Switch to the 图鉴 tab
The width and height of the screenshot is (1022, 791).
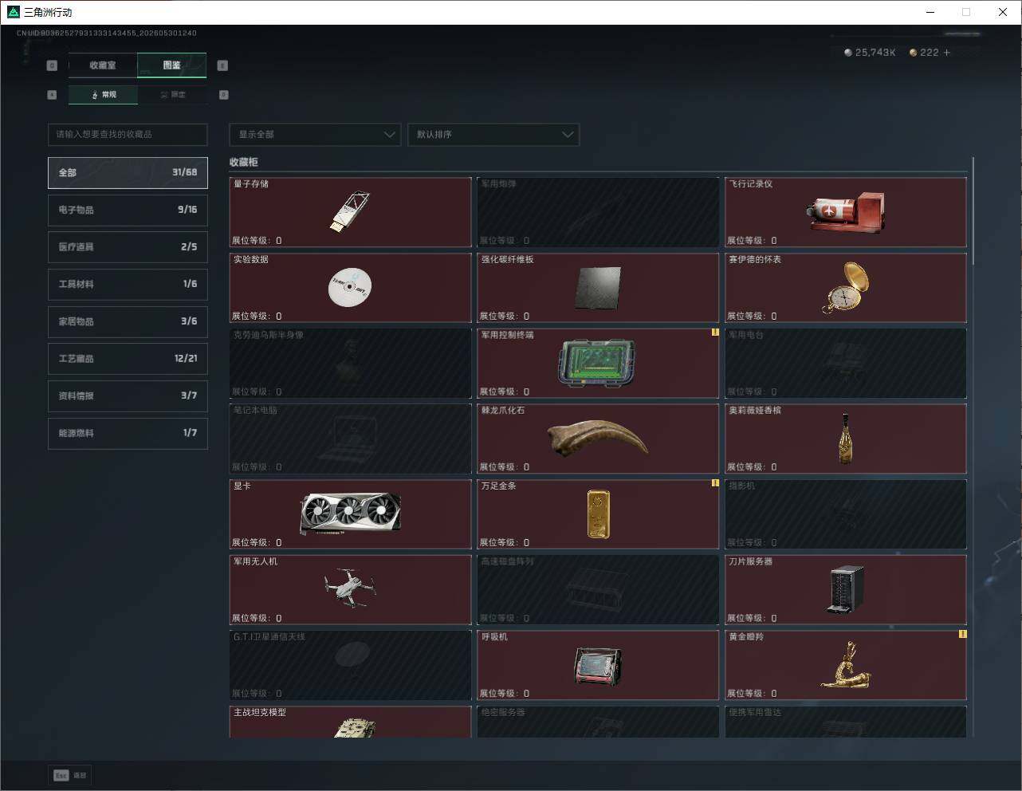[x=172, y=65]
